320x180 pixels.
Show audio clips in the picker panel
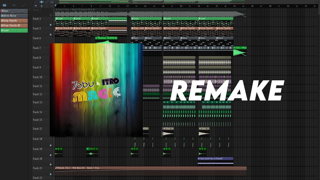tap(14, 5)
